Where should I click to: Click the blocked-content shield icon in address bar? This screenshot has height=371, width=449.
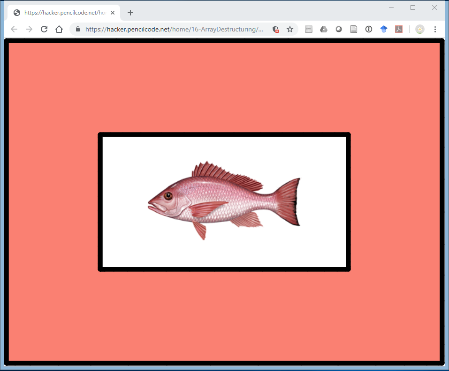[x=276, y=29]
